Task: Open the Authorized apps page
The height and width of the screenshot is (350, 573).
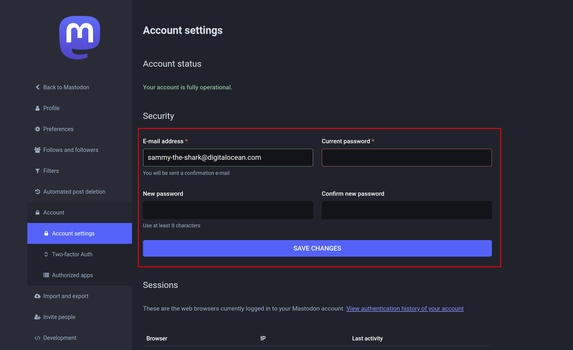Action: tap(80, 275)
